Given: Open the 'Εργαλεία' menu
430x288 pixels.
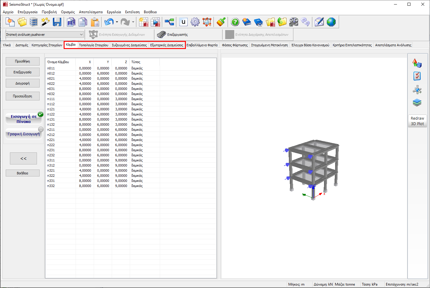Looking at the screenshot, I should click(114, 12).
